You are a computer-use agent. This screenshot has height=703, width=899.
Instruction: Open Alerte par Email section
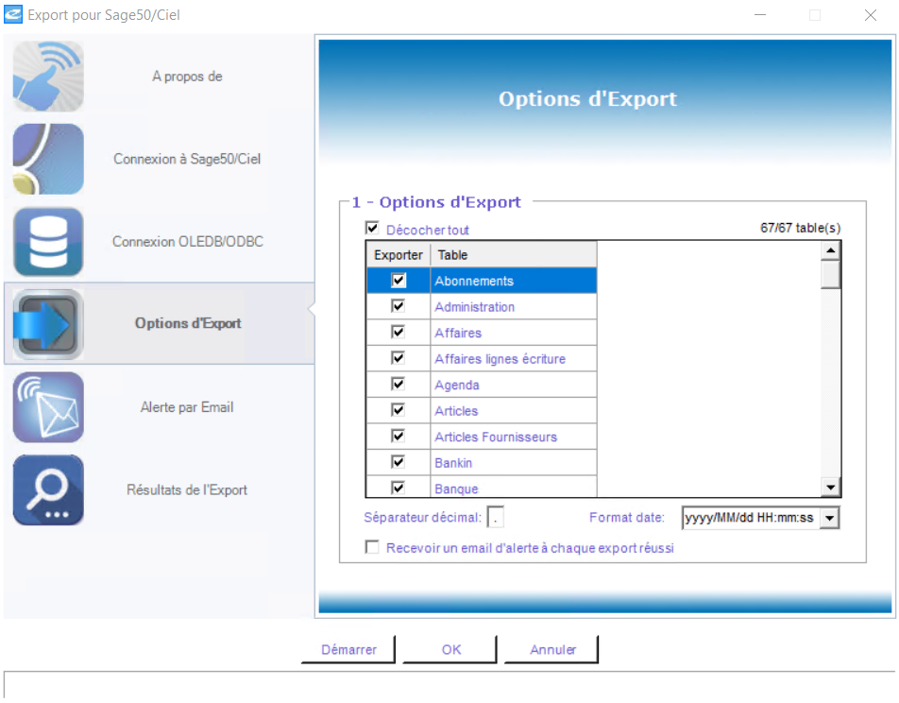click(187, 407)
